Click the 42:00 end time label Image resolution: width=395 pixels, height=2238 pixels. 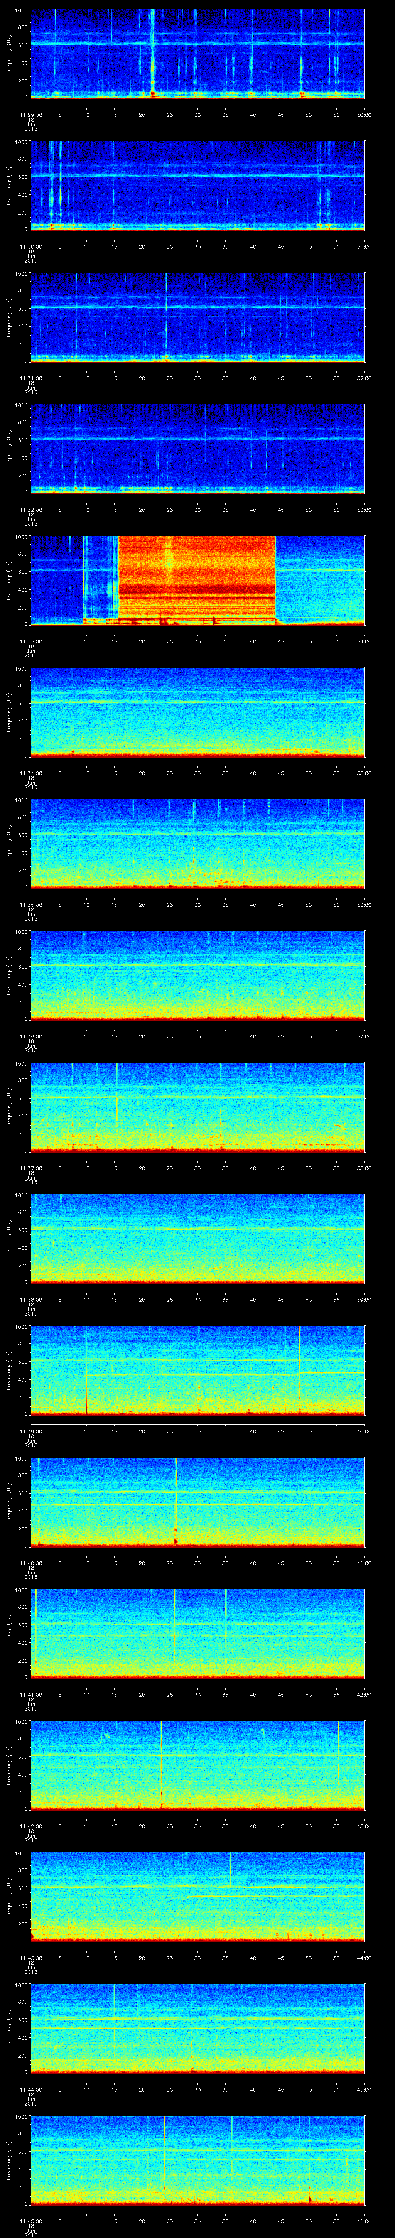(365, 1694)
